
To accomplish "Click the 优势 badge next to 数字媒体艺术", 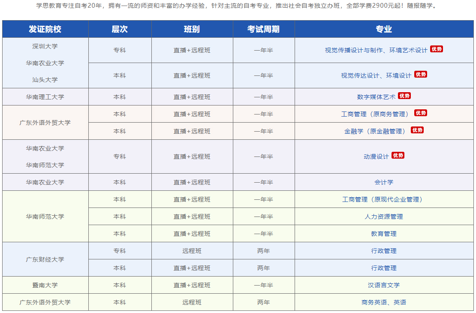I will (404, 96).
